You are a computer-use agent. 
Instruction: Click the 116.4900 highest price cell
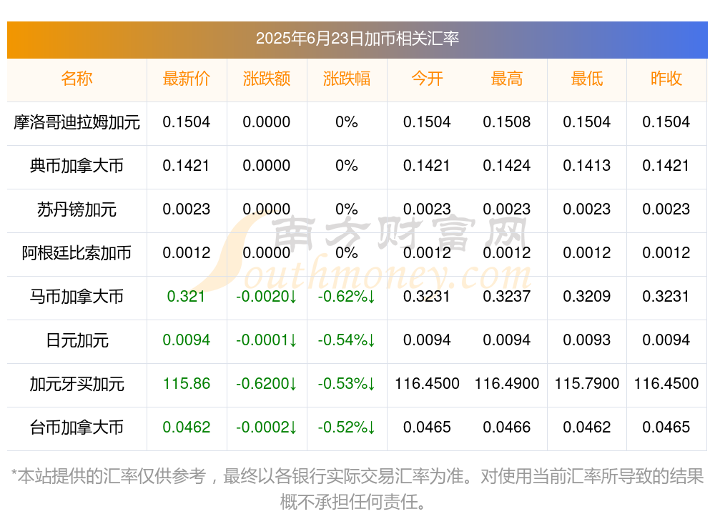pos(507,383)
